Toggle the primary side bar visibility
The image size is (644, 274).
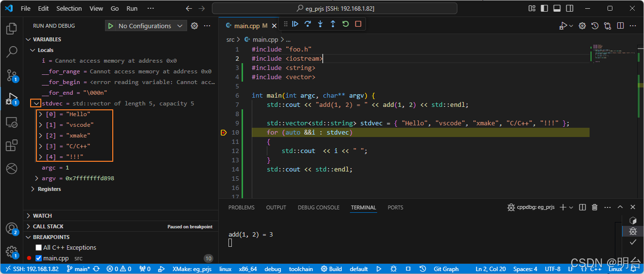544,8
